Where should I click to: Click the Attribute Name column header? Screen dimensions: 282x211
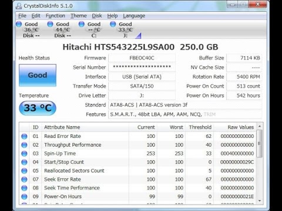click(x=85, y=127)
